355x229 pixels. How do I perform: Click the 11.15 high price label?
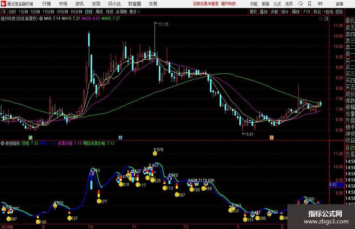163,24
